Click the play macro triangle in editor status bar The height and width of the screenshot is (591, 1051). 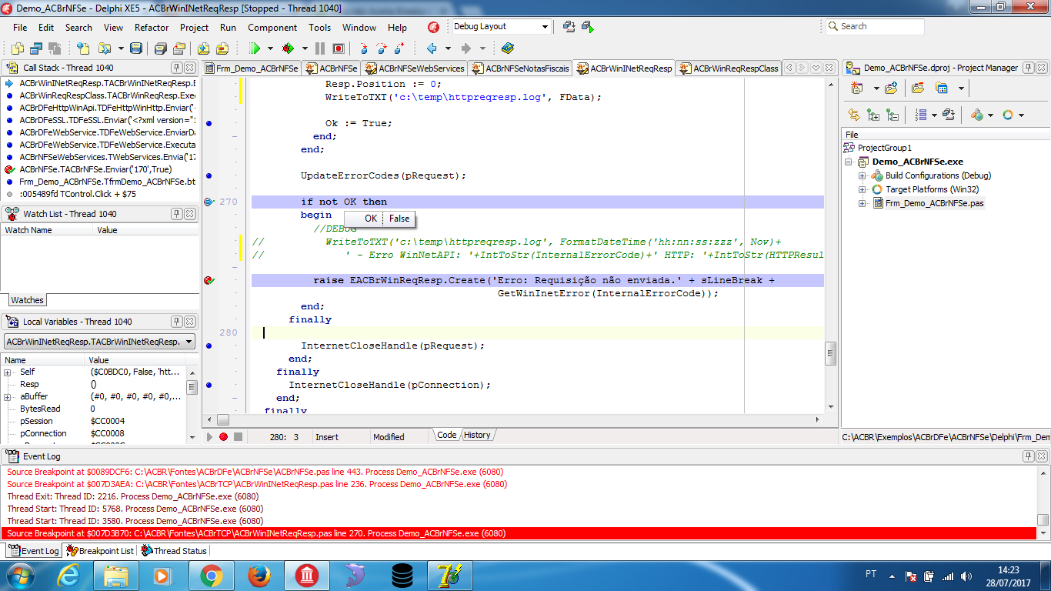(209, 437)
